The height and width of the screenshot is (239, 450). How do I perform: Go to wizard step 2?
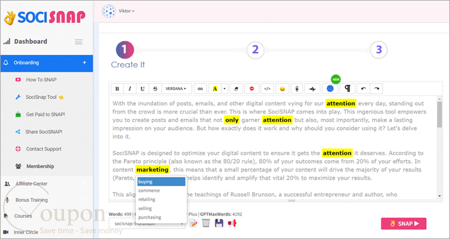[255, 50]
